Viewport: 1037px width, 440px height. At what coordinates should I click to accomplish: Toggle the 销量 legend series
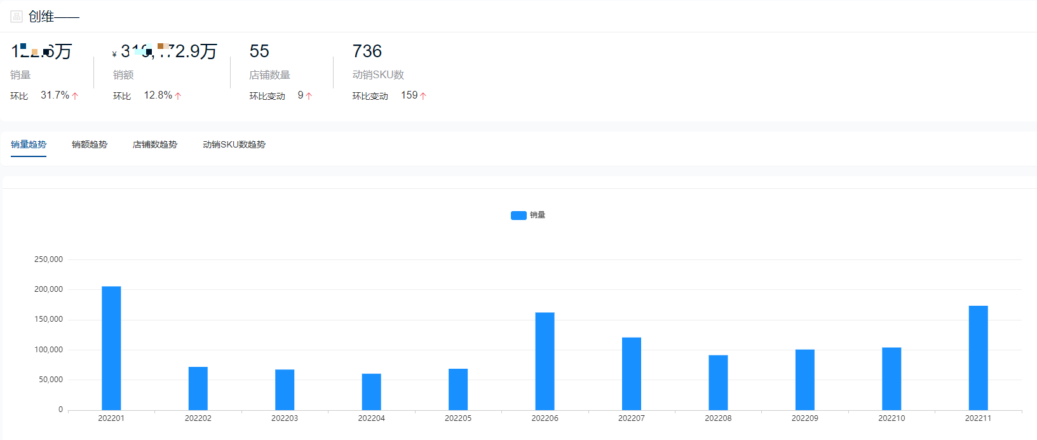528,215
